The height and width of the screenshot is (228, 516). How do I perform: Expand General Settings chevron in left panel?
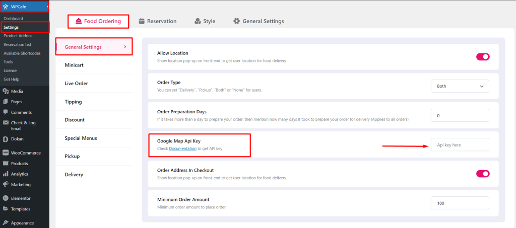coord(125,47)
